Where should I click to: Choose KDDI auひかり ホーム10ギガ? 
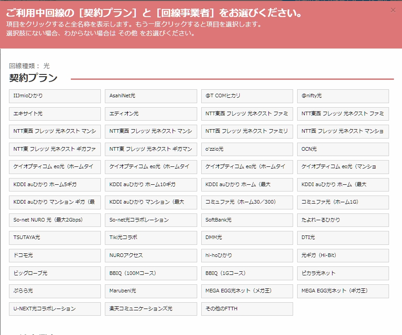151,184
